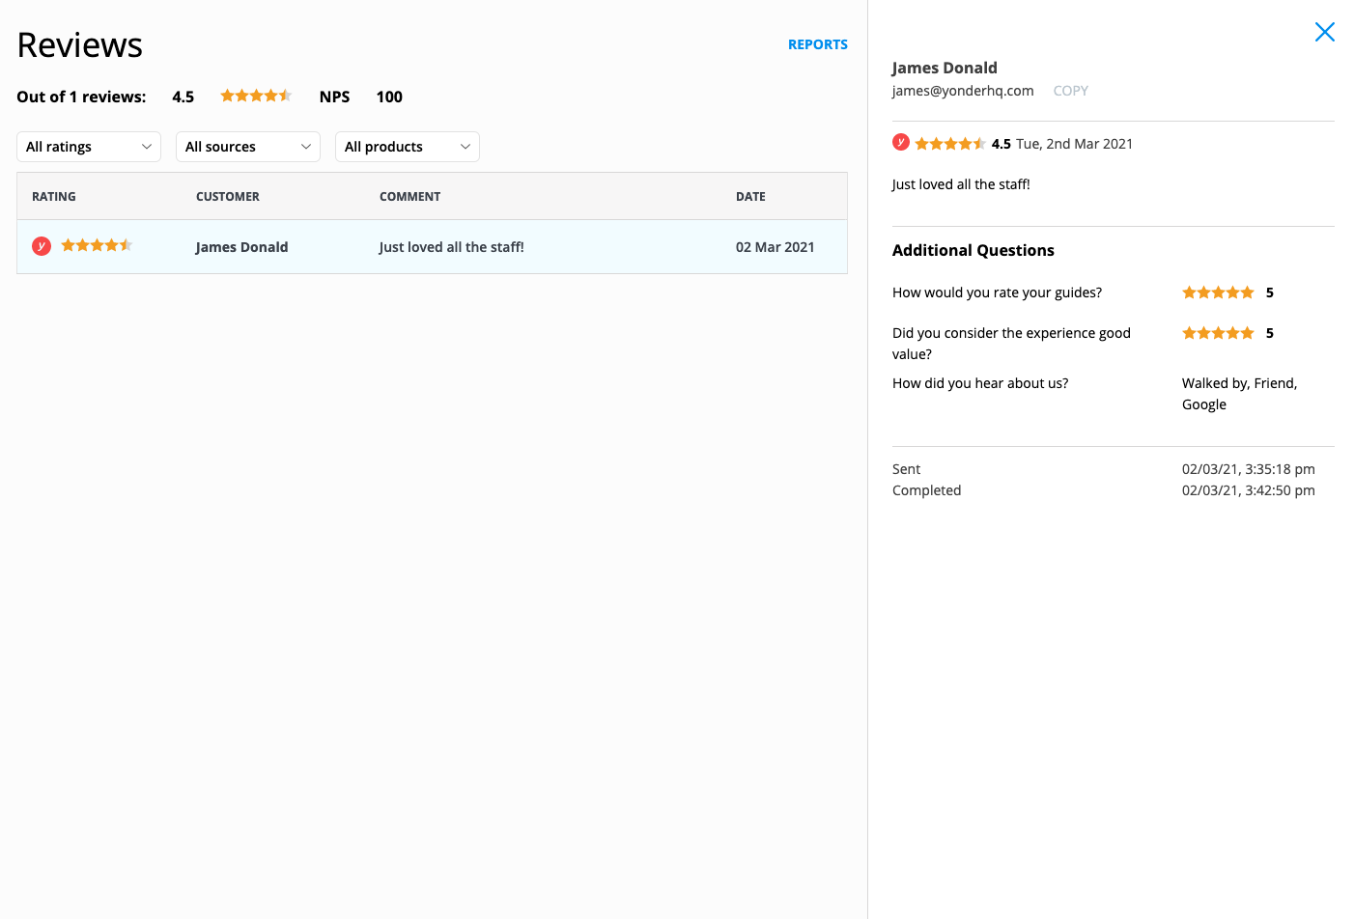The width and height of the screenshot is (1354, 919).
Task: Click James Donald name in detail panel
Action: 945,68
